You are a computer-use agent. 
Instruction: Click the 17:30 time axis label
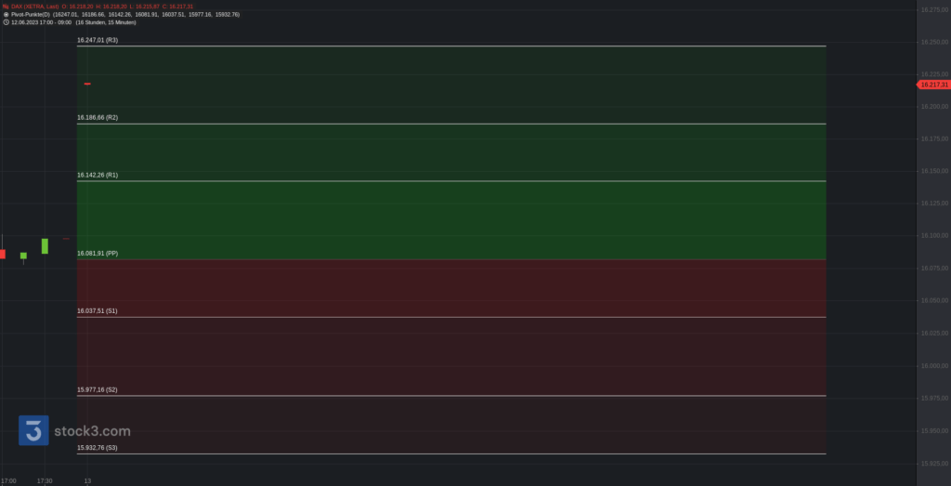[45, 481]
